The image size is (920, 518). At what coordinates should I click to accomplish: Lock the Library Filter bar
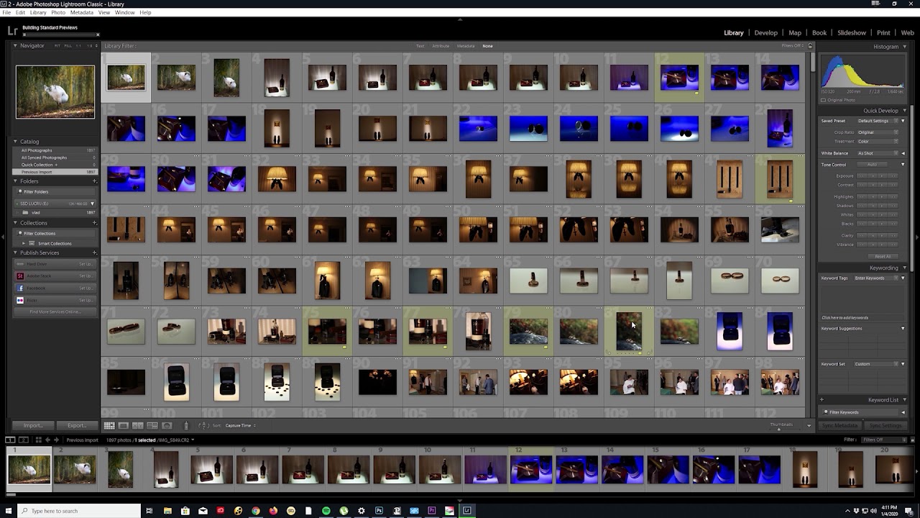coord(810,46)
